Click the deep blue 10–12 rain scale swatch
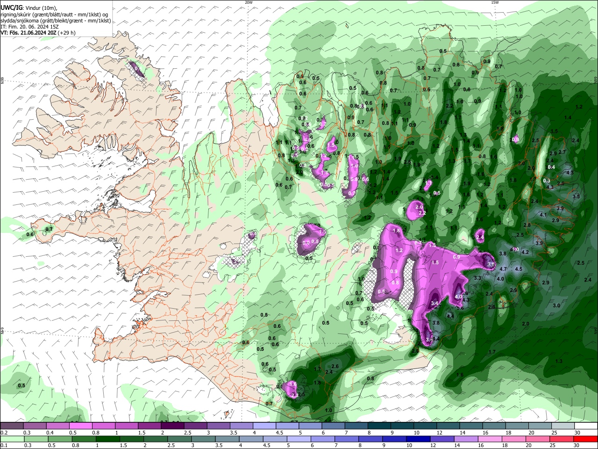 tap(418, 439)
